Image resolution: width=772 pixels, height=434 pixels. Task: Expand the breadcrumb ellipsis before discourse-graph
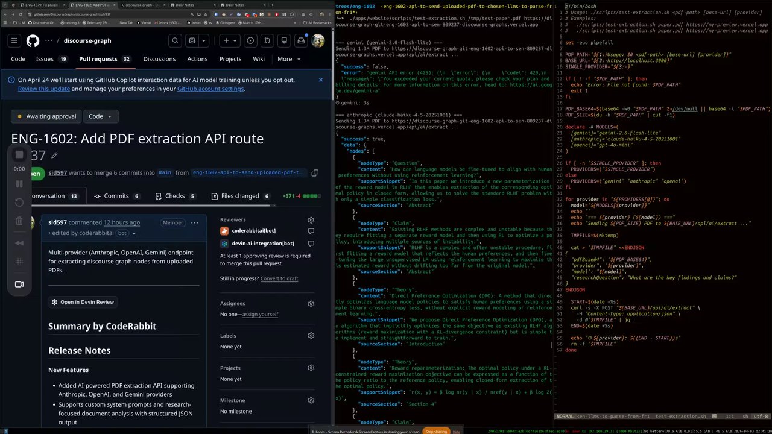click(48, 41)
